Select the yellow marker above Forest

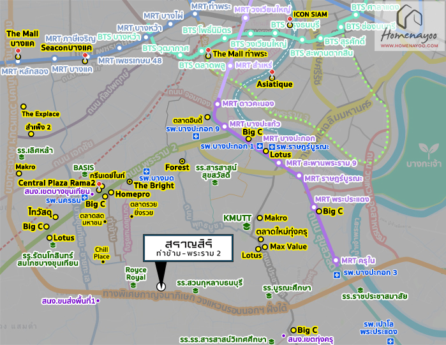click(182, 161)
